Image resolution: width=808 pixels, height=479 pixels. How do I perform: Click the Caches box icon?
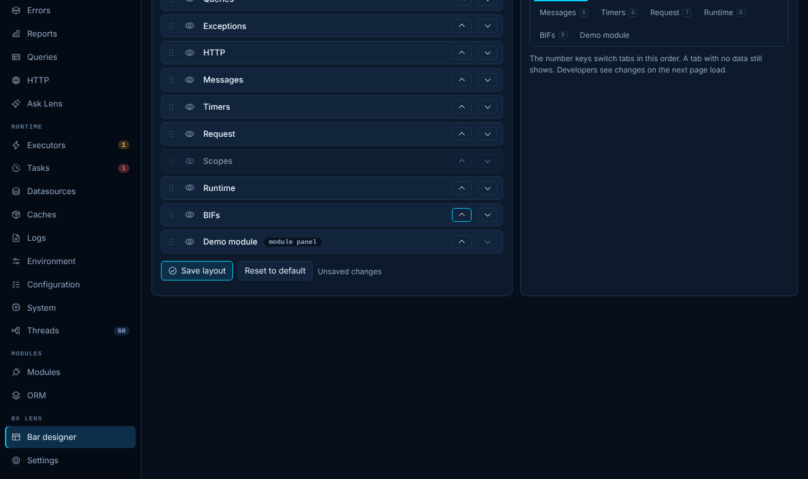pyautogui.click(x=16, y=214)
